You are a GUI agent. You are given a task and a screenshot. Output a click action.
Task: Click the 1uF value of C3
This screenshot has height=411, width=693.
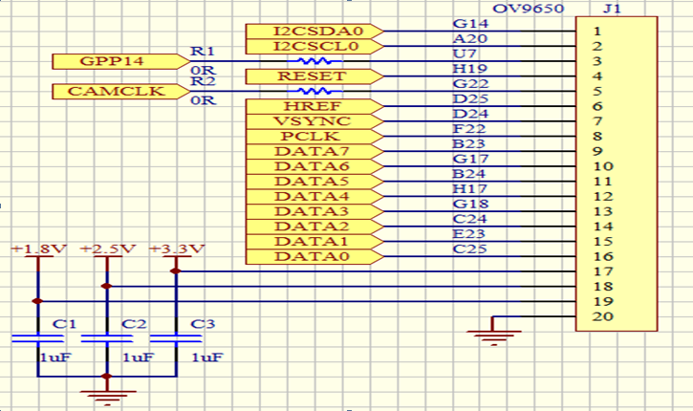tap(207, 357)
